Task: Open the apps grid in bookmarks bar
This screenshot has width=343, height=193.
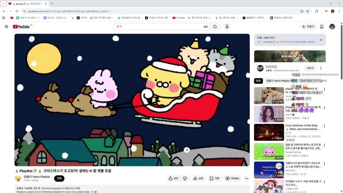Action: pyautogui.click(x=4, y=18)
